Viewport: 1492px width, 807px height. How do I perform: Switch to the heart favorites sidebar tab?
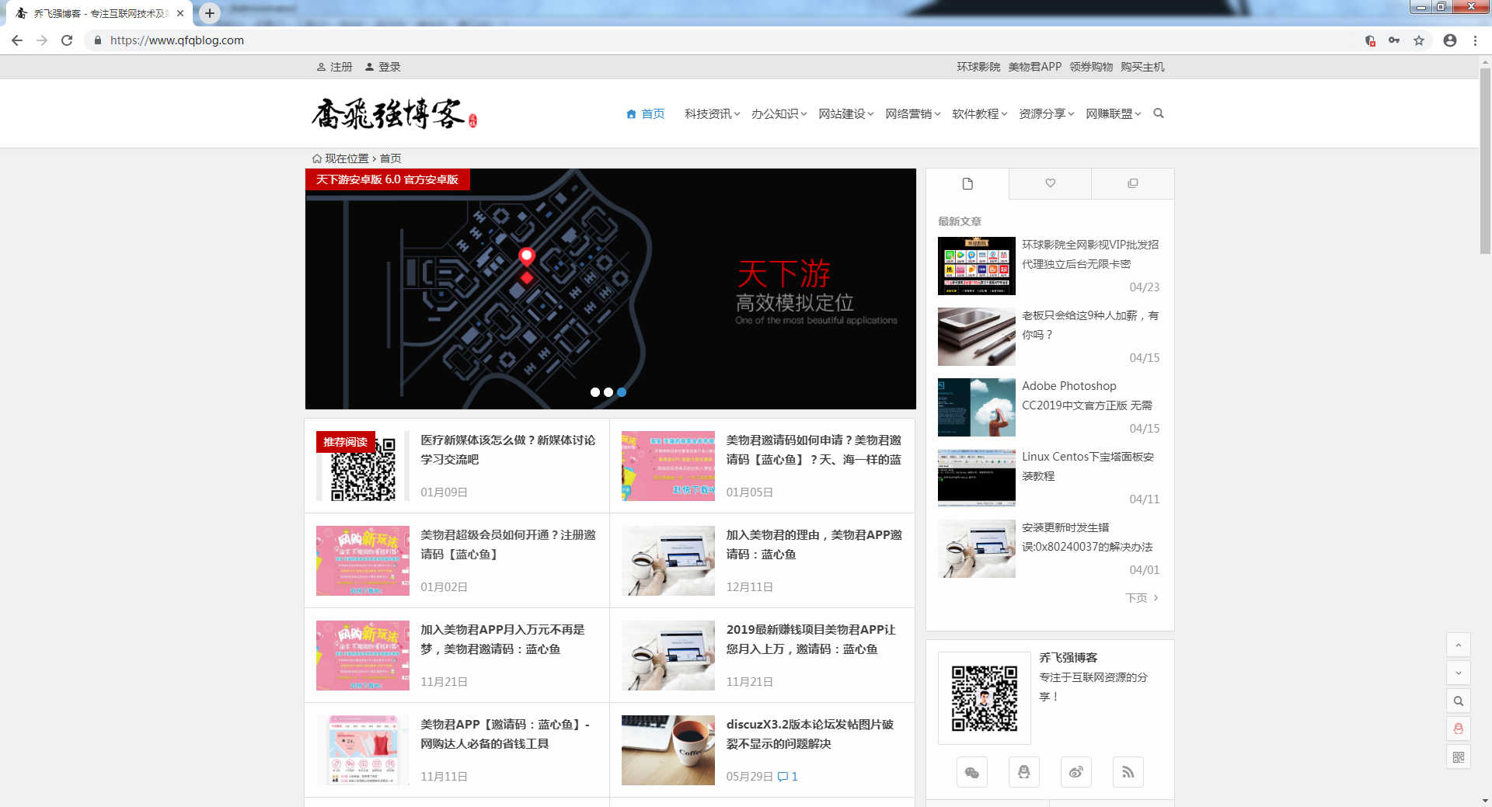1050,183
